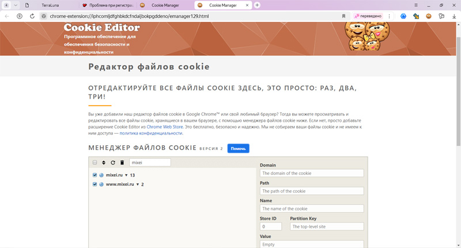This screenshot has height=248, width=461.
Task: Expand the www.mixei.ru cookie list arrow
Action: point(137,185)
